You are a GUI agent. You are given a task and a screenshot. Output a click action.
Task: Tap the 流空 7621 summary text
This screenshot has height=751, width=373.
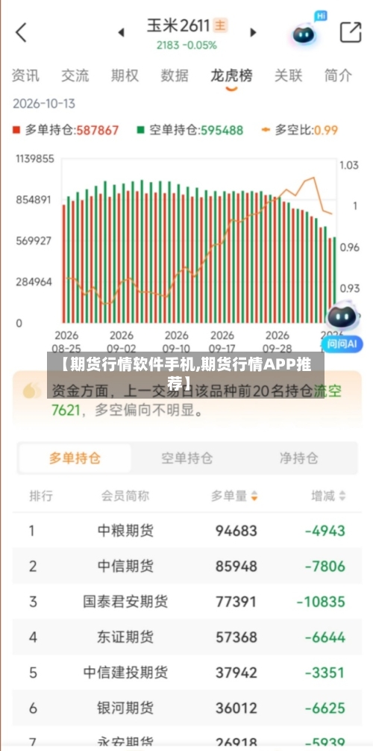click(x=196, y=400)
